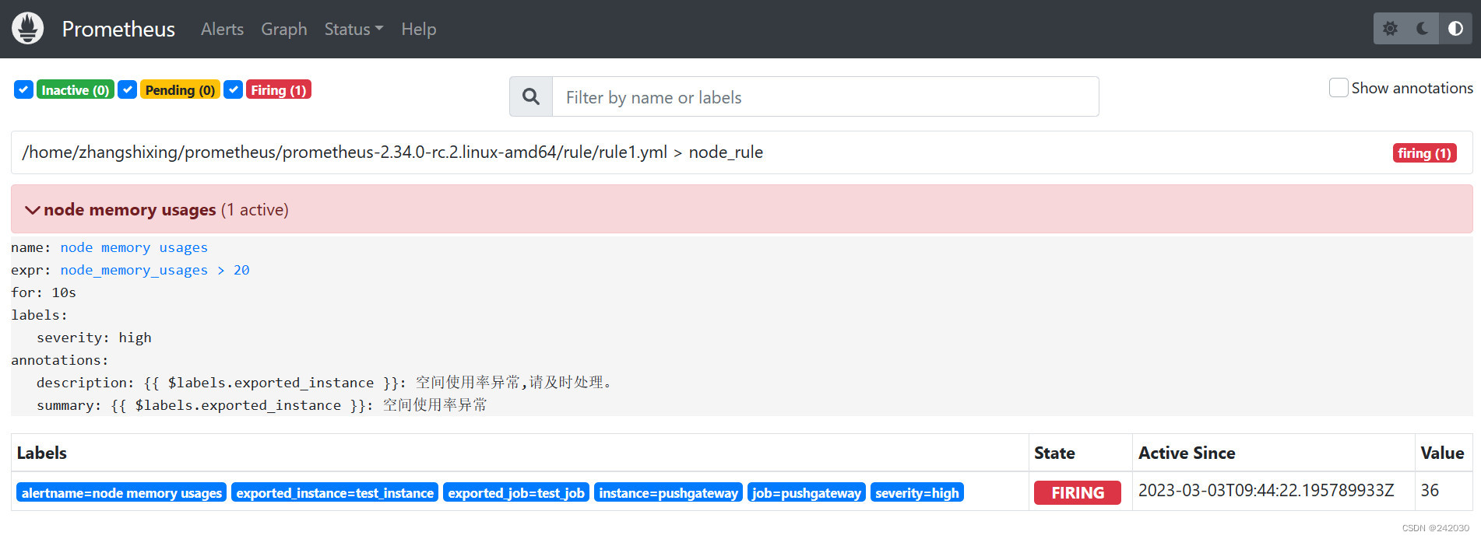
Task: Select browser-preferred theme contrast icon
Action: [1455, 29]
